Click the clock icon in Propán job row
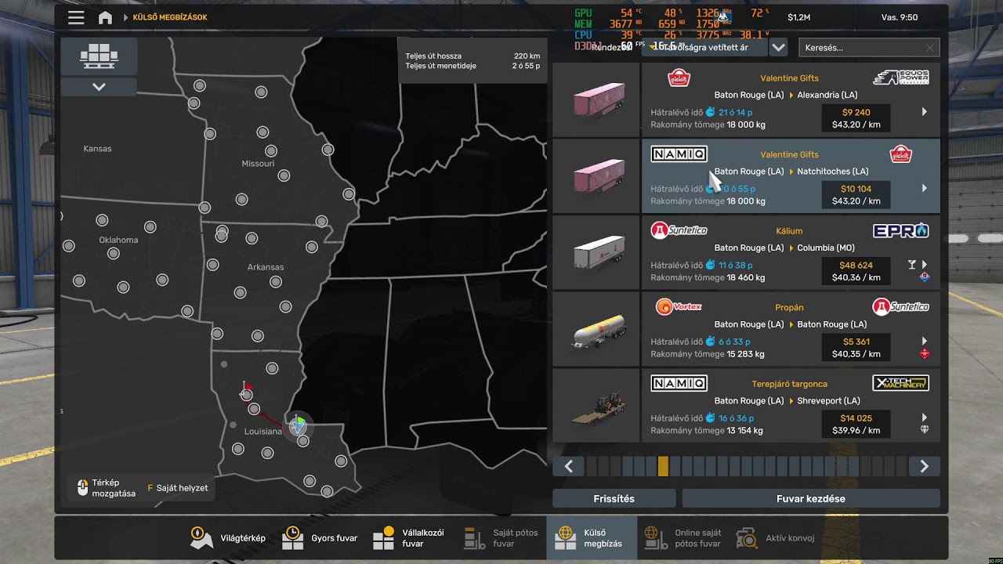1003x564 pixels. click(x=711, y=342)
